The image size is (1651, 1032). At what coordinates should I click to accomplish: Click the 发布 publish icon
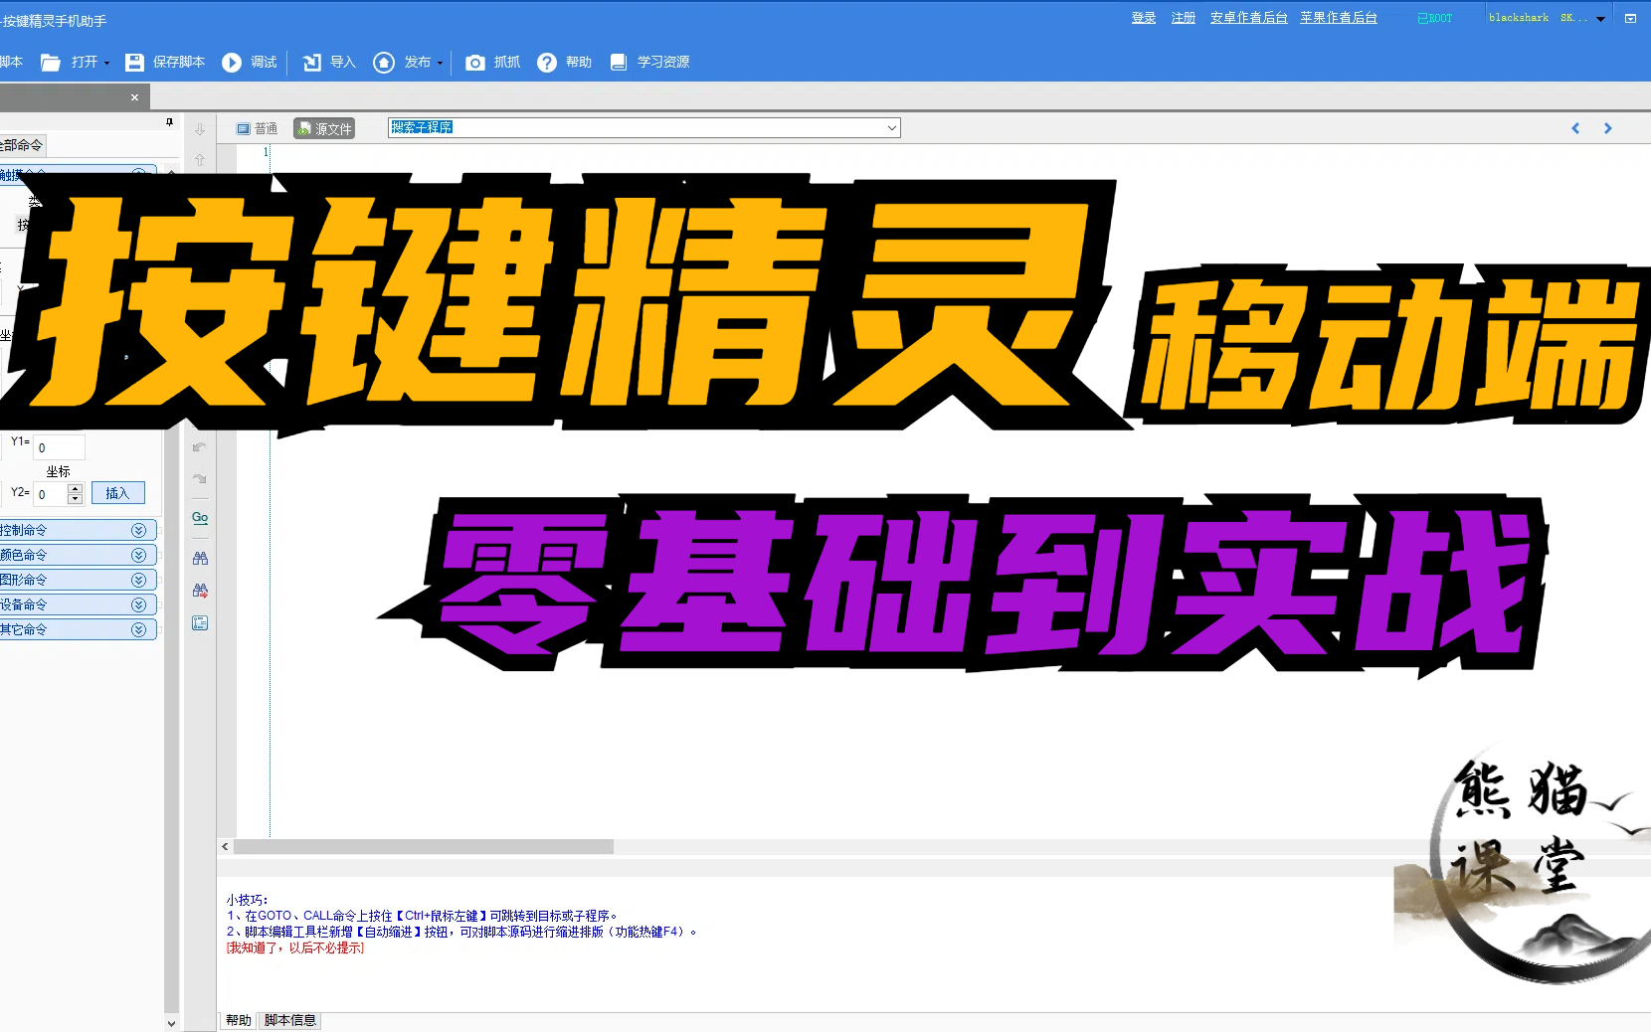pos(384,63)
